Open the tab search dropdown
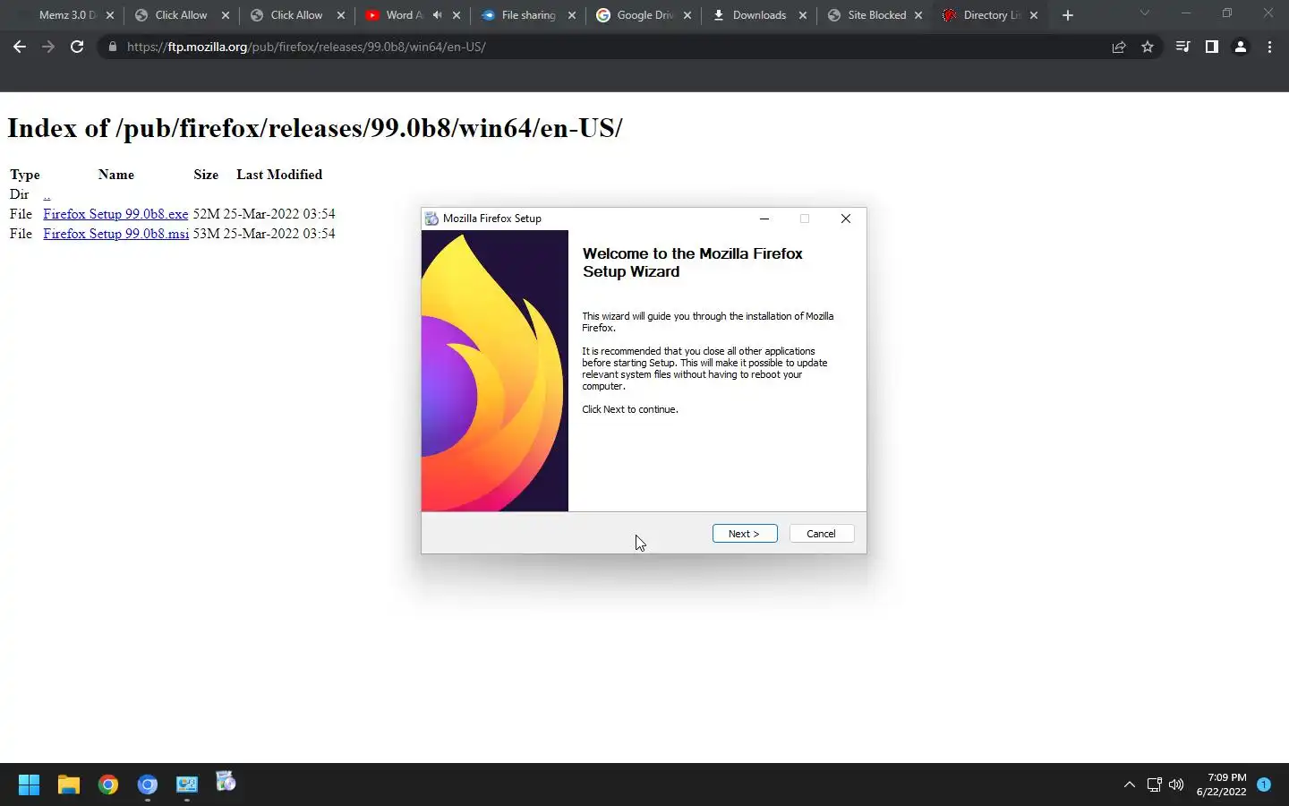Viewport: 1289px width, 806px height. (1144, 13)
